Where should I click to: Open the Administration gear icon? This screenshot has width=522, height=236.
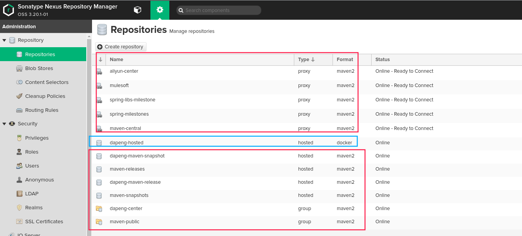(x=160, y=10)
